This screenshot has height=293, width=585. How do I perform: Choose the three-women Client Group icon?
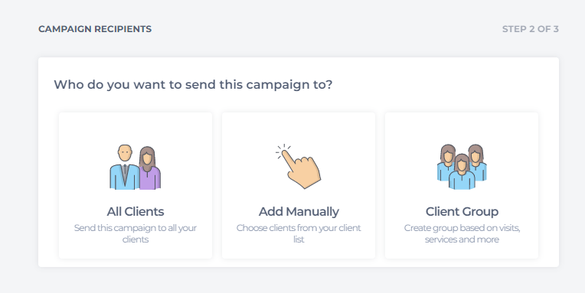[x=462, y=167]
